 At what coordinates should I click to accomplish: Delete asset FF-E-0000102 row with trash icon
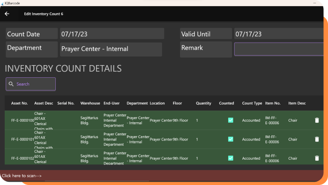317,158
